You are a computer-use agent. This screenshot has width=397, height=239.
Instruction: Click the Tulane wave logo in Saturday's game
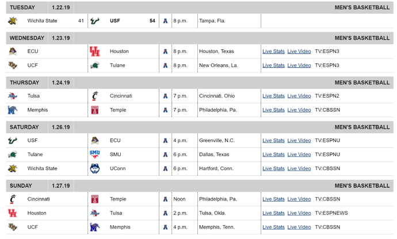pos(13,155)
